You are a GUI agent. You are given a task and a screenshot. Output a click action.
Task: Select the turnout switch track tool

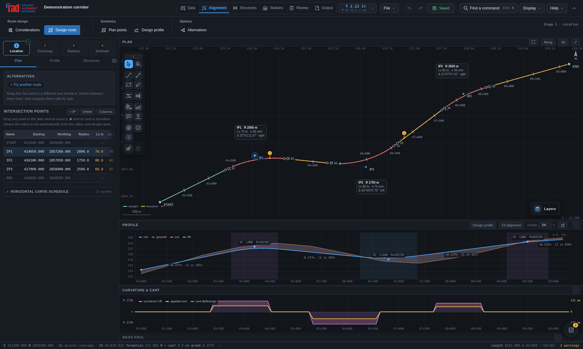129,96
